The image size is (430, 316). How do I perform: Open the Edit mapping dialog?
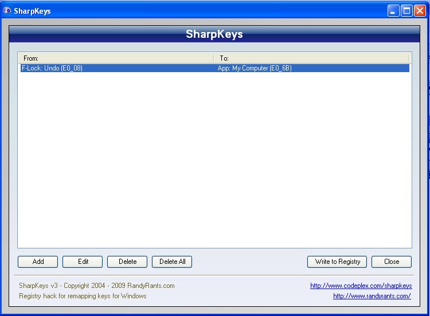coord(83,262)
